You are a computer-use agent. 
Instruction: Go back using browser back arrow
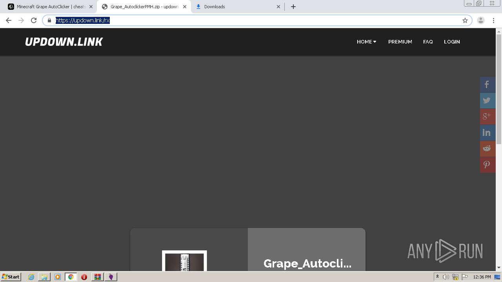pos(9,20)
